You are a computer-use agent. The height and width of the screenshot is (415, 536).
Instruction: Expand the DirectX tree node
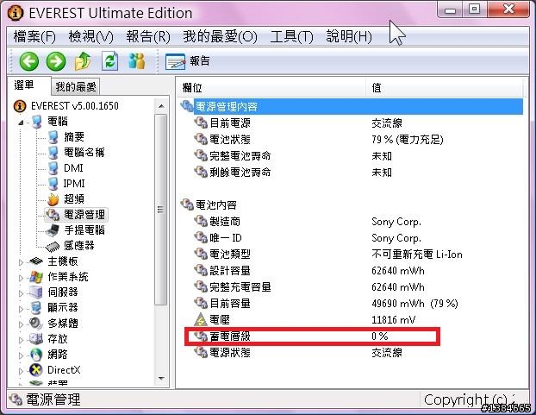click(x=22, y=371)
